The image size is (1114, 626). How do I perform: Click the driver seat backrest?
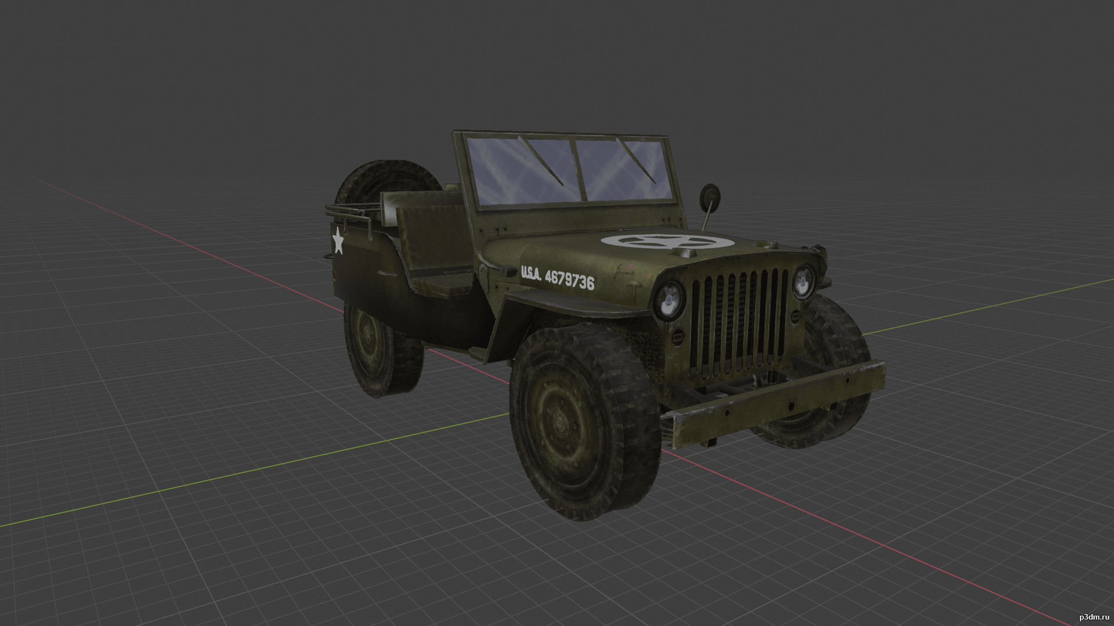(x=435, y=235)
